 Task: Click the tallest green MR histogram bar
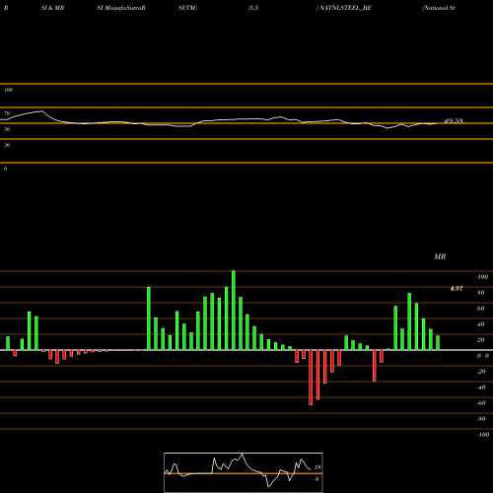234,311
